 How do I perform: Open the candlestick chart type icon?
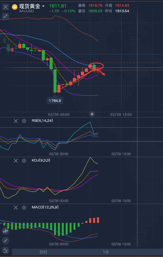tap(6, 231)
